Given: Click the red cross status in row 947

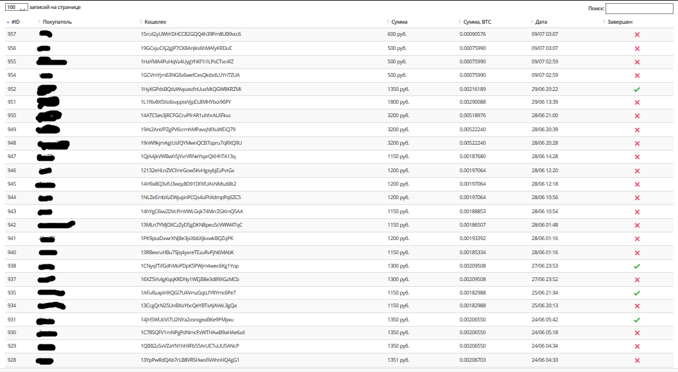Looking at the screenshot, I should pos(637,157).
